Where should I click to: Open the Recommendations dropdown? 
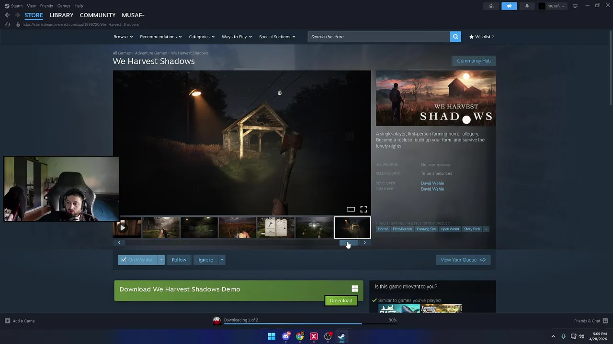click(161, 37)
